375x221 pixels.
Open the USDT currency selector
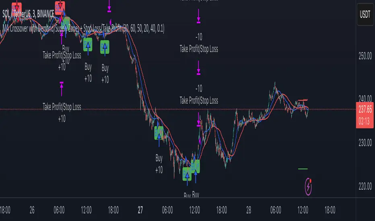365,14
